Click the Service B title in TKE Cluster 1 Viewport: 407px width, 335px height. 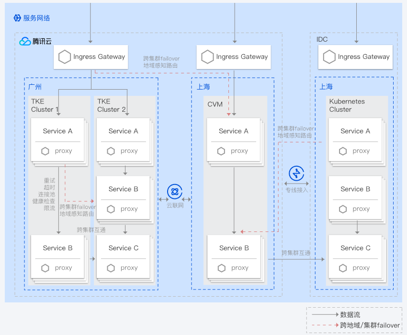tap(57, 248)
